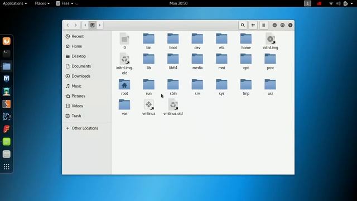This screenshot has height=201, width=357.
Task: Click Other Locations in the sidebar
Action: (87, 128)
